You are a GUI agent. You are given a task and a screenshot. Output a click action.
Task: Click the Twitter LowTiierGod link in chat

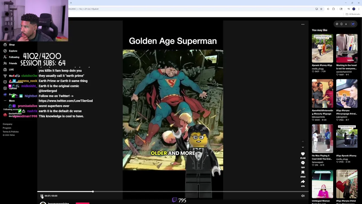66,101
